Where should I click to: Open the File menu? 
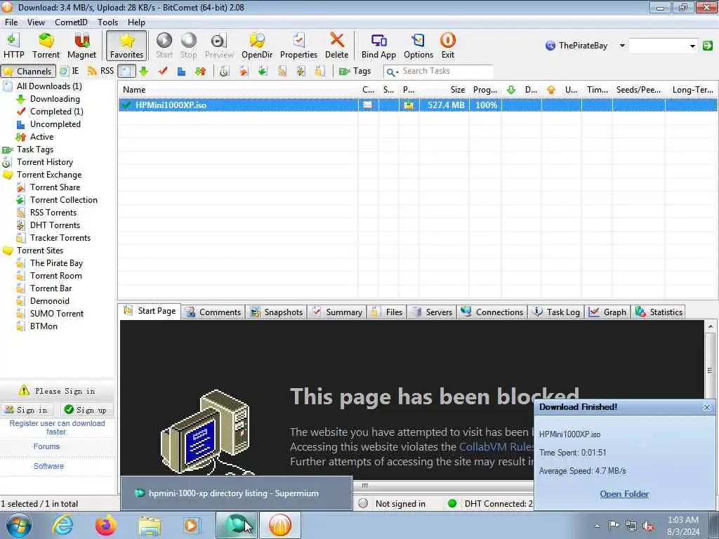tap(11, 22)
